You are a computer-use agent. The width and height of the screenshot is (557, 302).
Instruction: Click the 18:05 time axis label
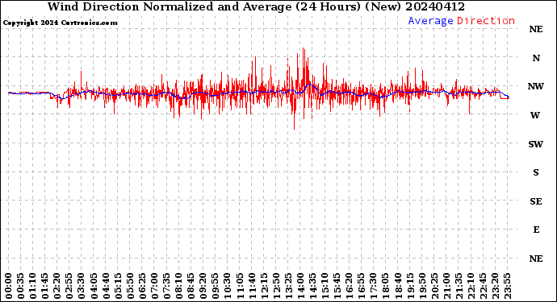385,286
